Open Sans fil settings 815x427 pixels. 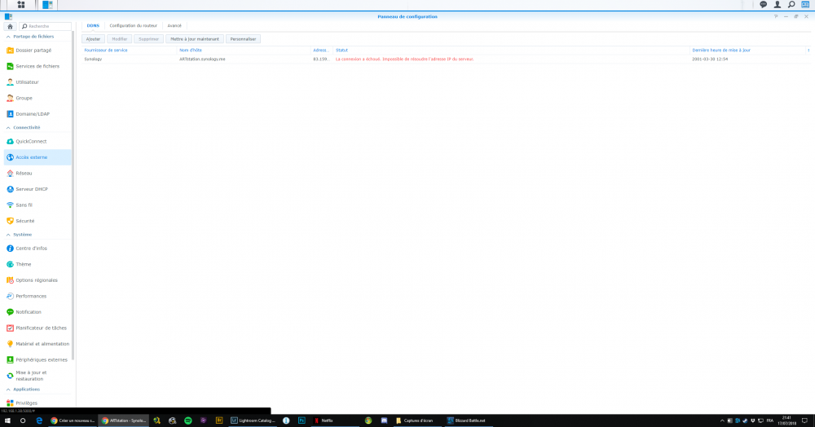point(37,205)
